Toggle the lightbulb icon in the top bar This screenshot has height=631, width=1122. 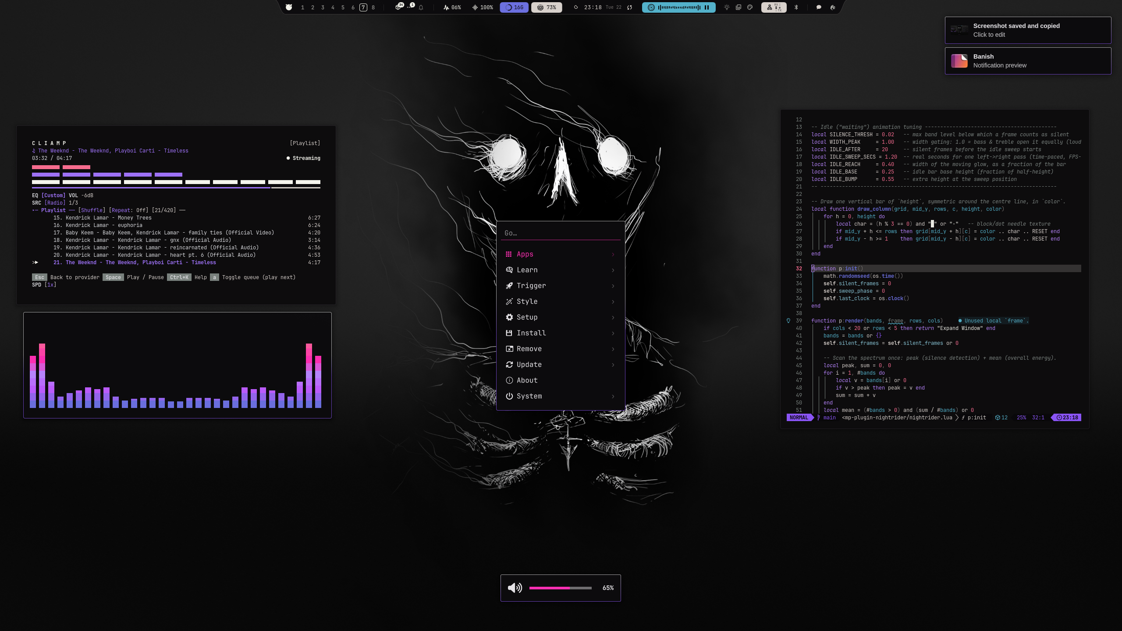point(727,7)
